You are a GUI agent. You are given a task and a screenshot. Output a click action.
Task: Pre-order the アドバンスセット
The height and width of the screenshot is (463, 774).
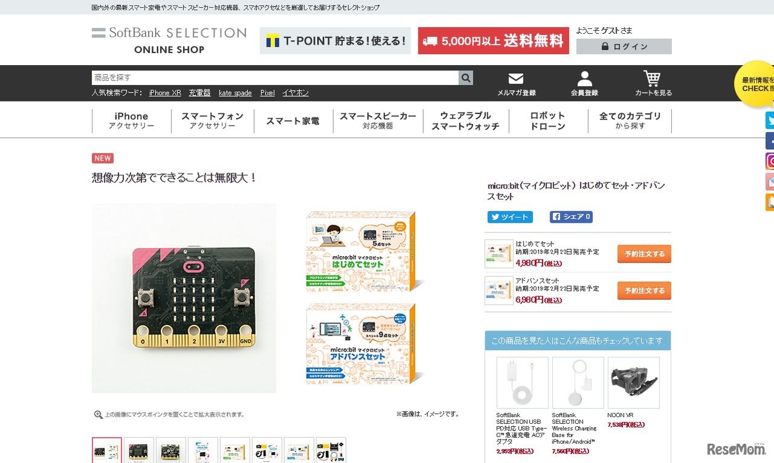tap(644, 290)
